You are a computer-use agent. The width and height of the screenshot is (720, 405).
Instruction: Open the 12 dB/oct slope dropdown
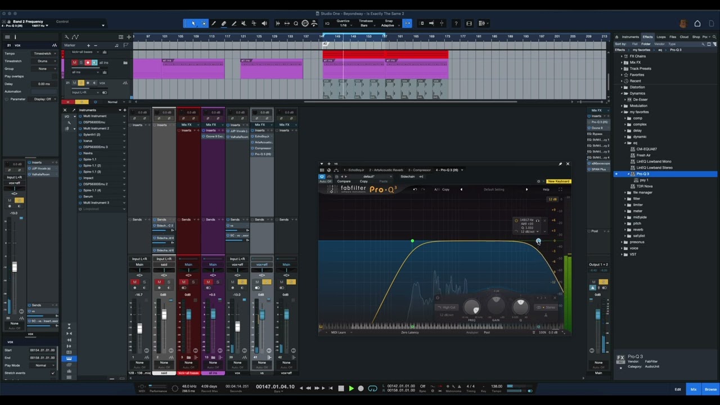point(530,232)
